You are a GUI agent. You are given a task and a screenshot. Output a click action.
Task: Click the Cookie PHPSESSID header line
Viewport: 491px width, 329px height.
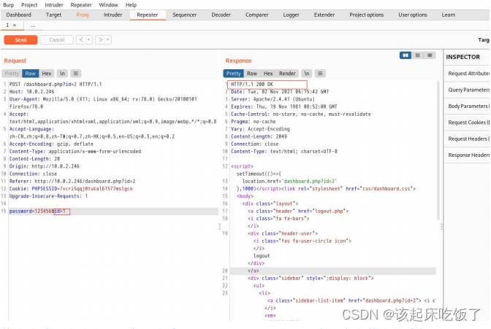71,189
